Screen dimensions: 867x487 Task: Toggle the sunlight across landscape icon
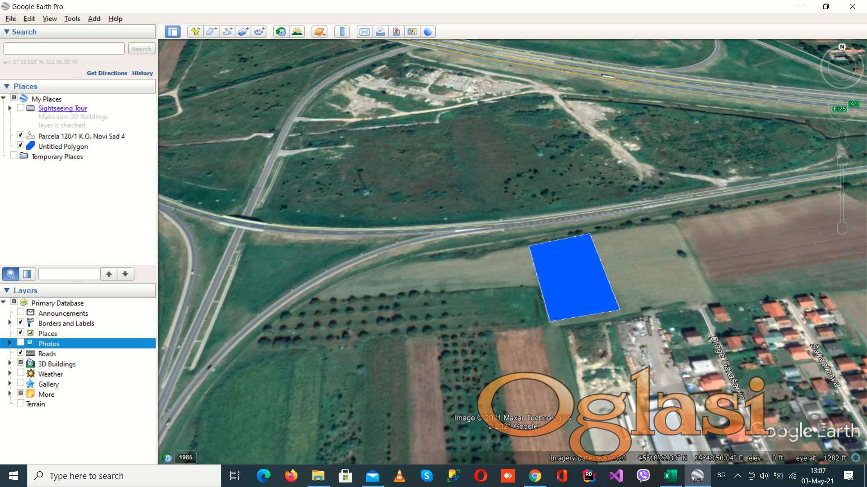tap(297, 32)
